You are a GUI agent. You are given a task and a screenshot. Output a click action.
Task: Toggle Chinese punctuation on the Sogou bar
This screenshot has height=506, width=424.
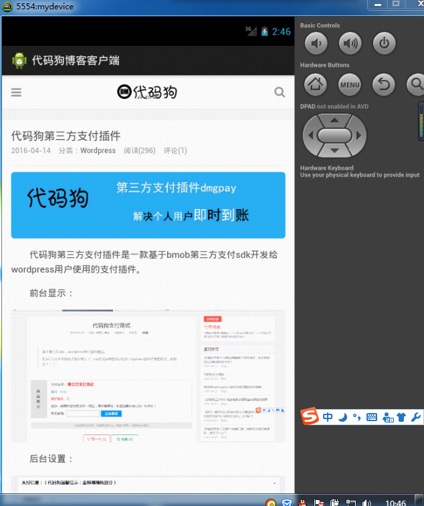[x=357, y=417]
